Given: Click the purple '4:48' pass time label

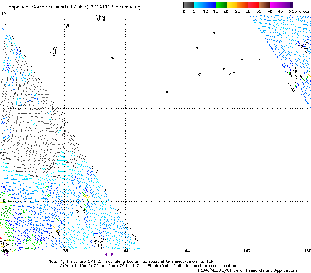Looking at the screenshot, I should coord(109,255).
